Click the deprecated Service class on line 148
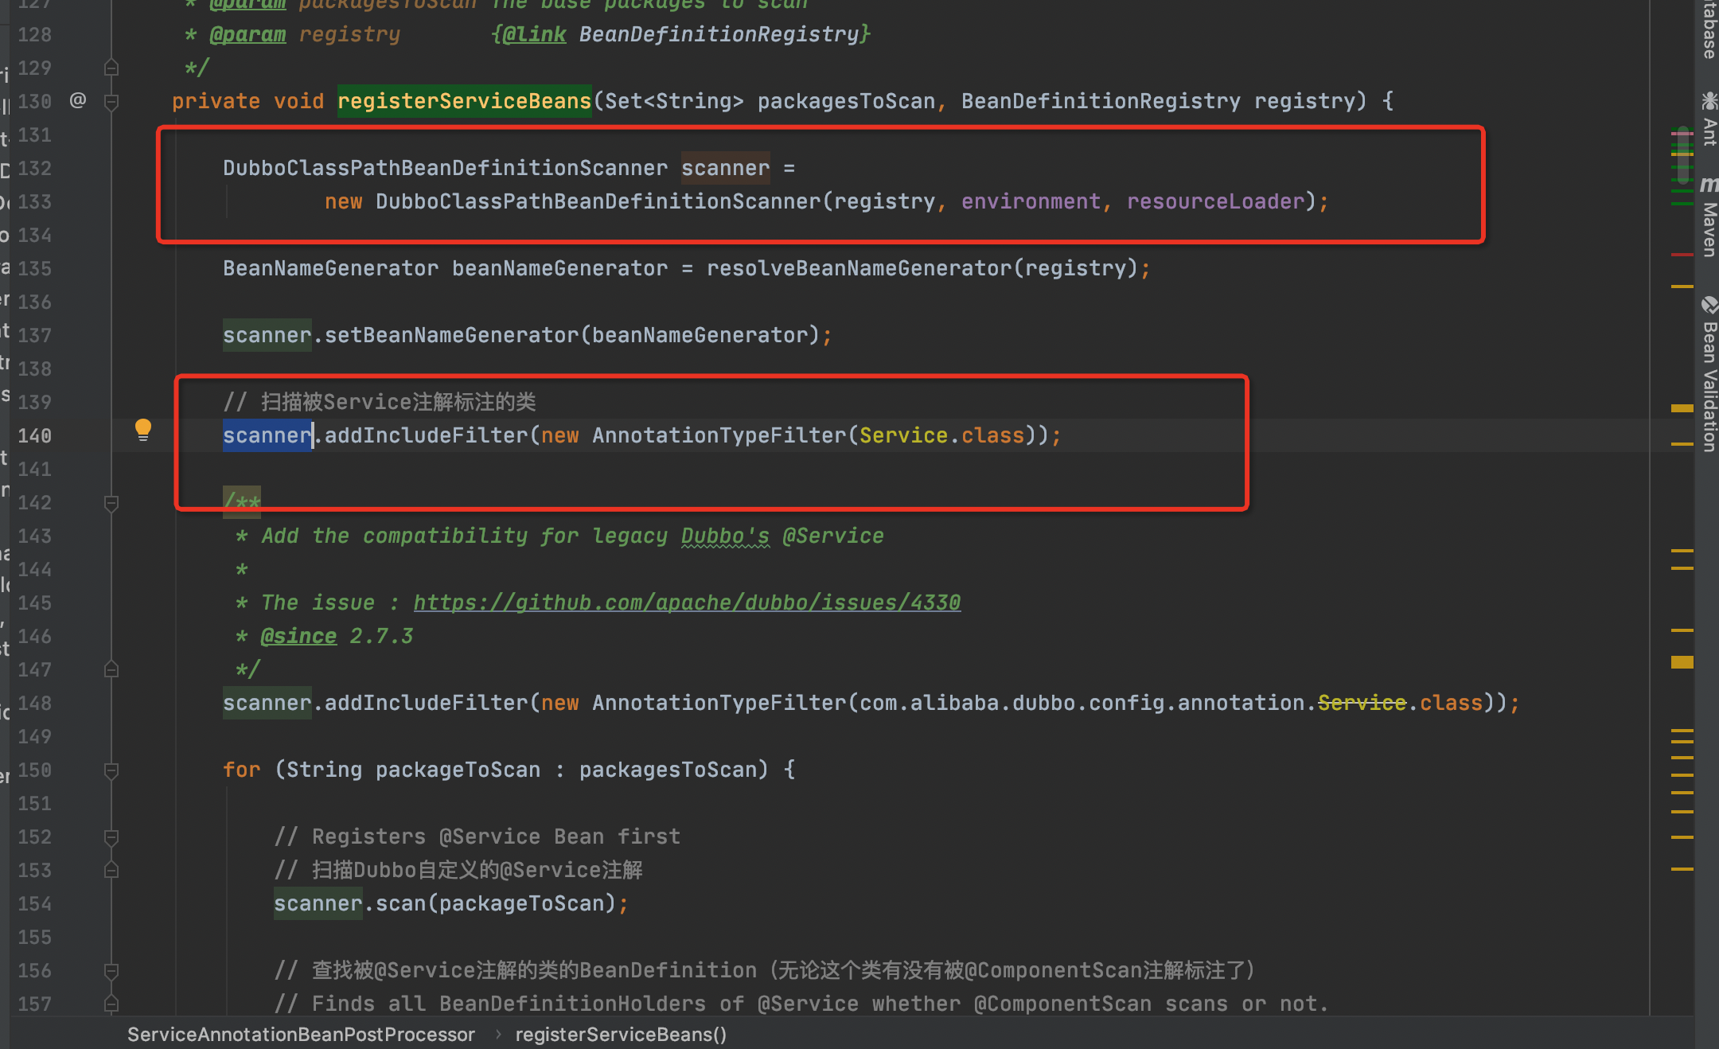Viewport: 1719px width, 1049px height. pos(1362,703)
